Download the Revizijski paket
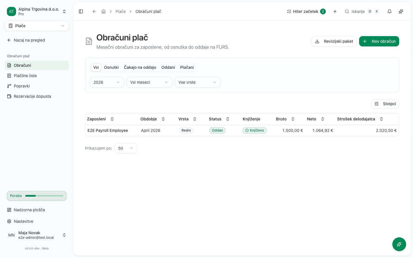 334,41
